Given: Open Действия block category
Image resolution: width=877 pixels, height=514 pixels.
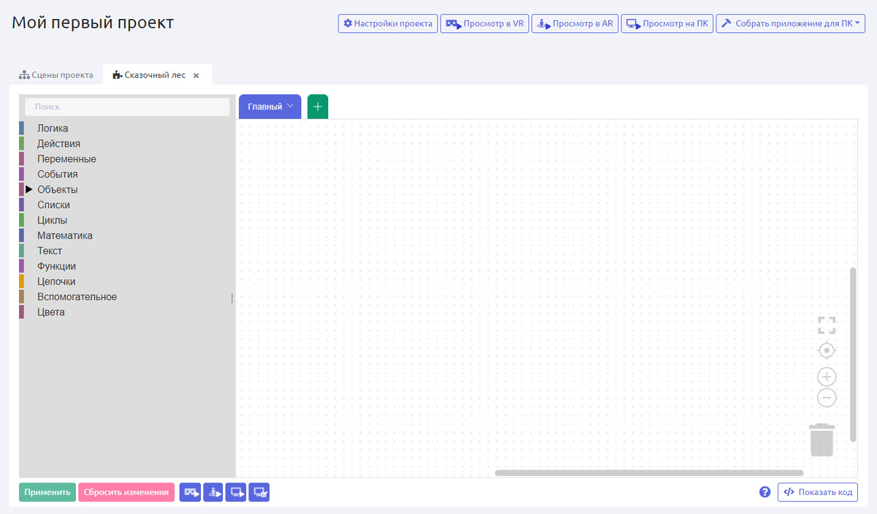Looking at the screenshot, I should [58, 144].
